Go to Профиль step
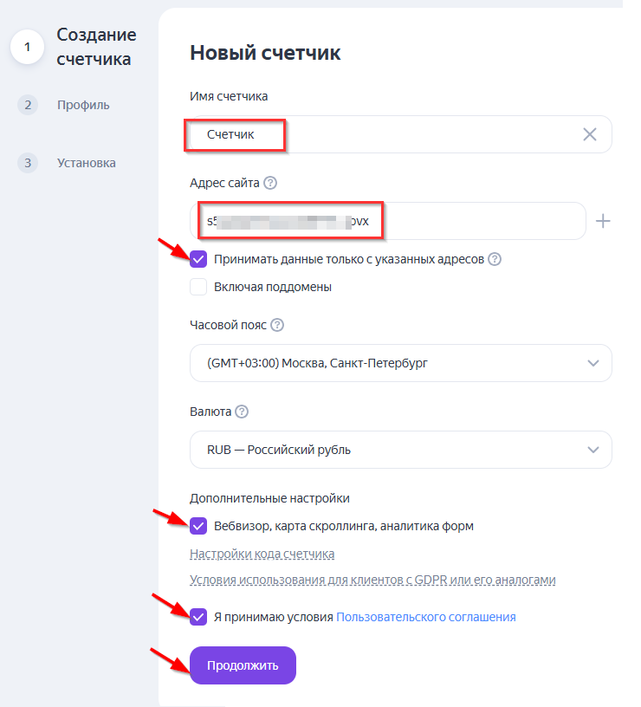This screenshot has height=707, width=641. 83,105
